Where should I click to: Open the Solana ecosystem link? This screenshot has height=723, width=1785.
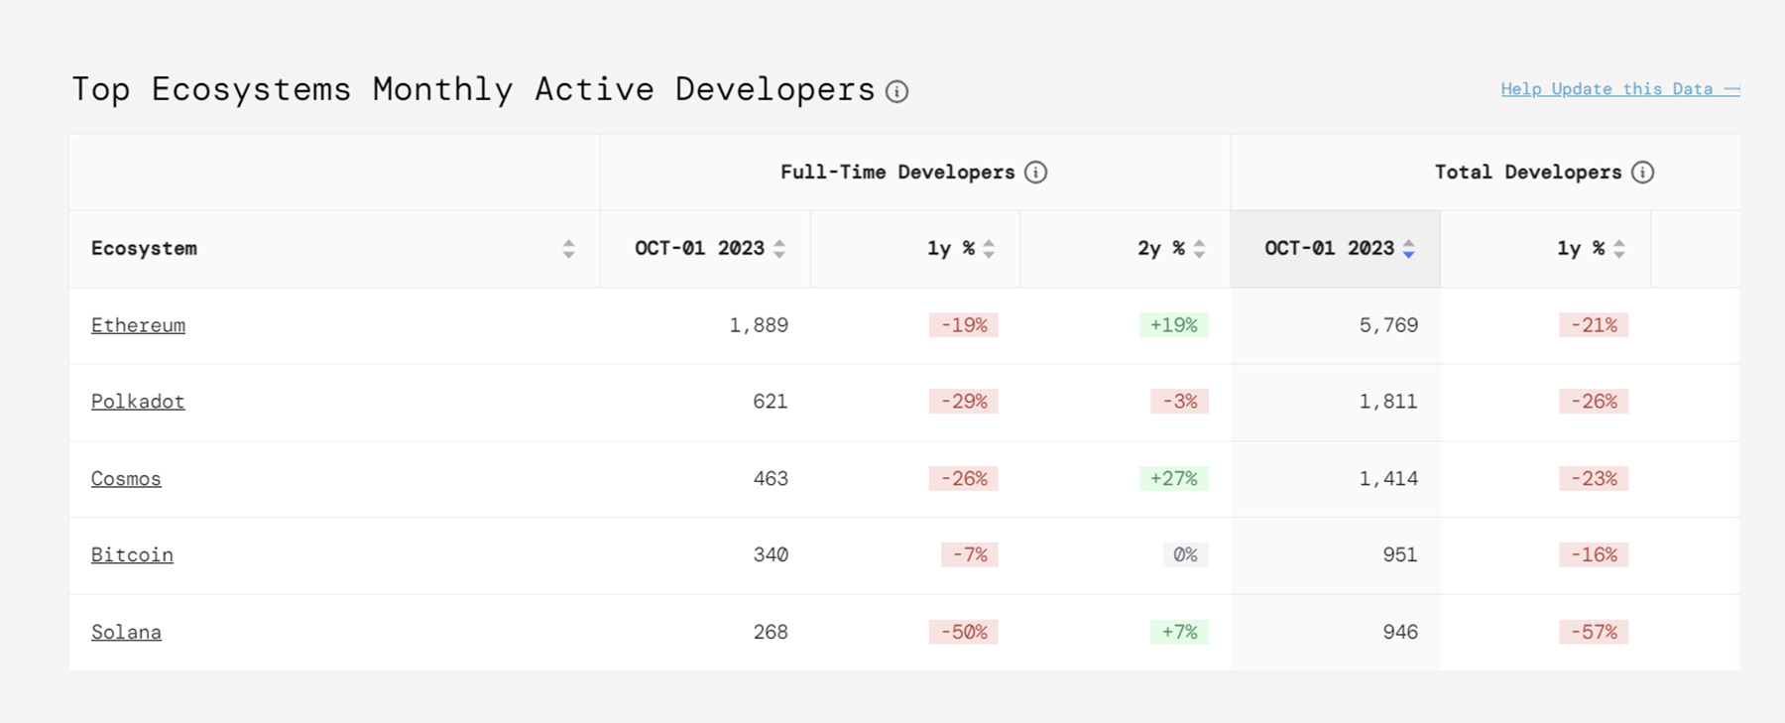pyautogui.click(x=126, y=633)
